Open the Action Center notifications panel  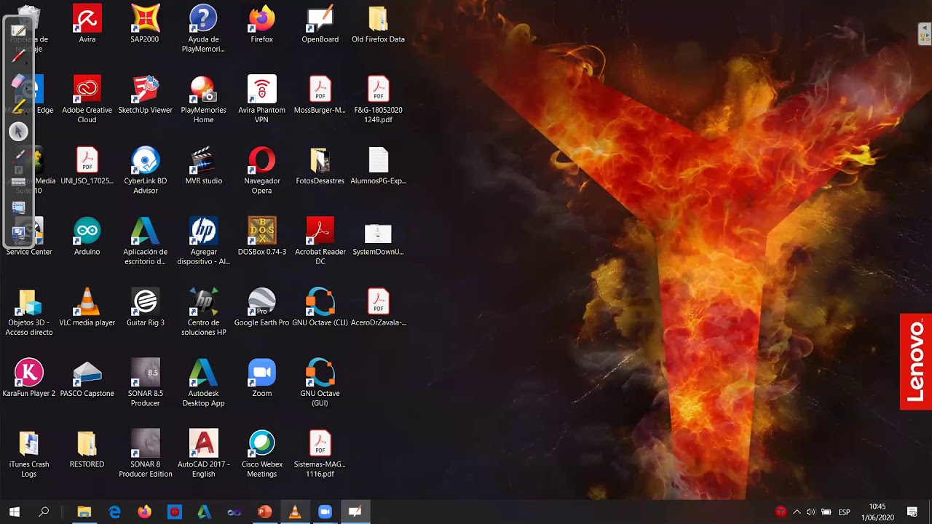[912, 512]
